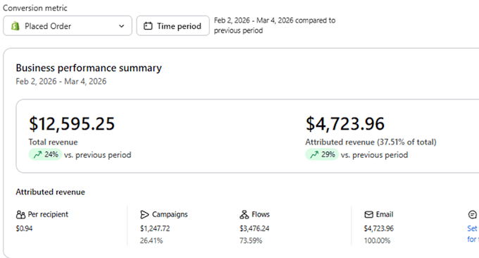Click the blue Set link at right edge
Viewport: 479px width, 258px height.
tap(472, 228)
